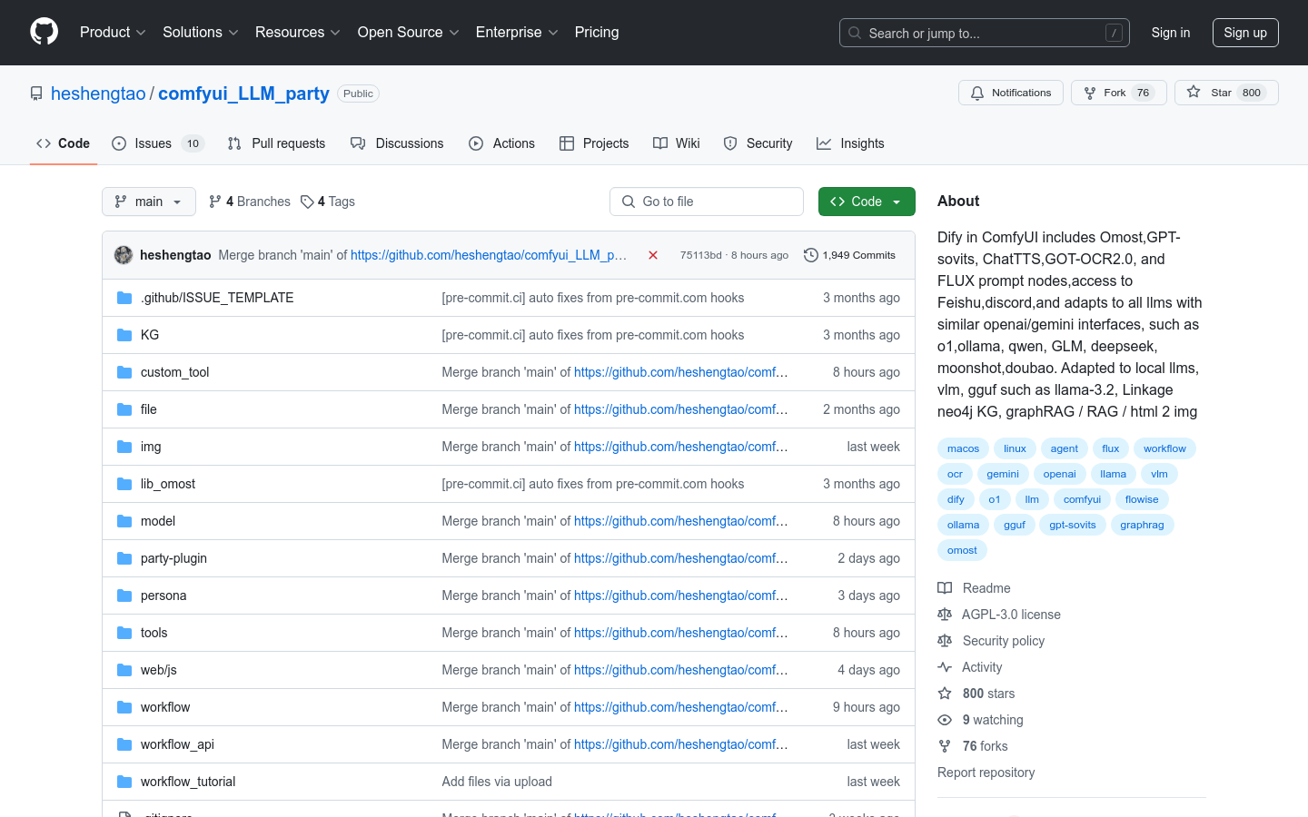Select the graphrag topic tag
This screenshot has height=817, width=1308.
click(x=1142, y=525)
